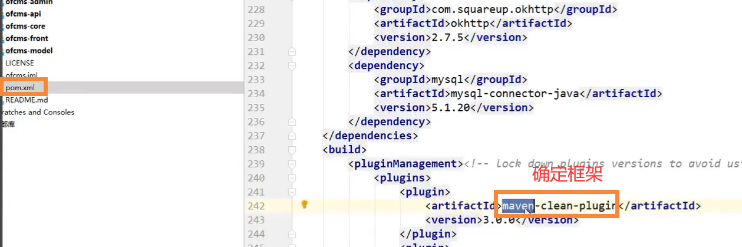Click the yellow lightbulb intention icon
The width and height of the screenshot is (742, 247).
tap(305, 205)
